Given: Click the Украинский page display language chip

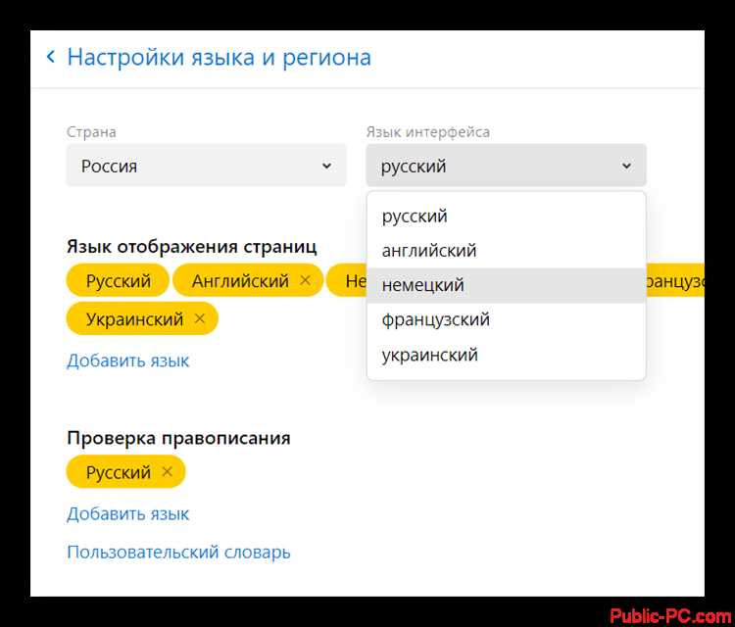Looking at the screenshot, I should [x=134, y=319].
